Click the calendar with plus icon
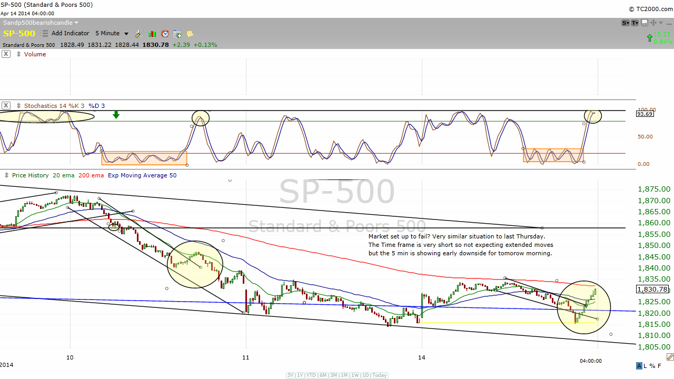Screen dimensions: 674x379 click(x=177, y=34)
